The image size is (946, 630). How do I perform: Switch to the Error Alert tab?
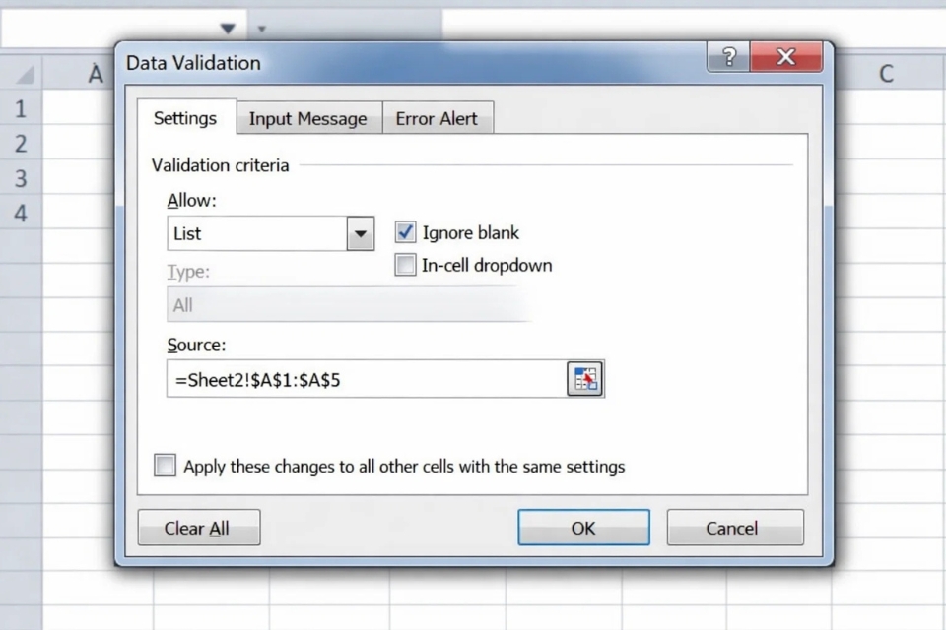(438, 118)
